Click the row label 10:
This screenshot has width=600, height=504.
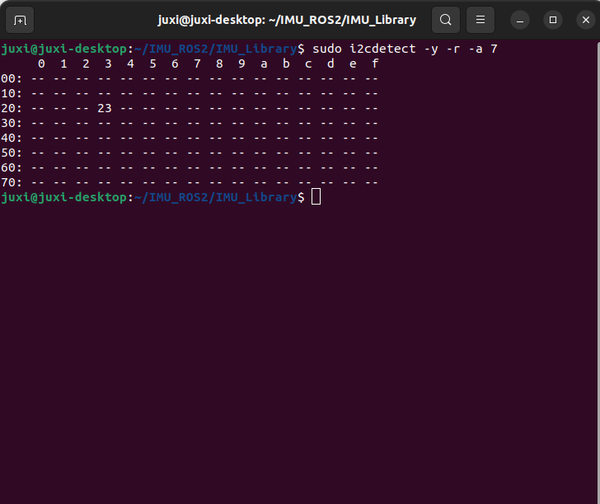tap(12, 93)
